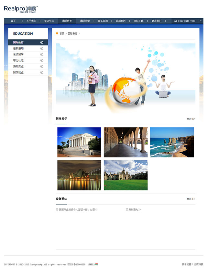
Task: Expand the dropdown arrow next to the phone number
Action: click(201, 21)
